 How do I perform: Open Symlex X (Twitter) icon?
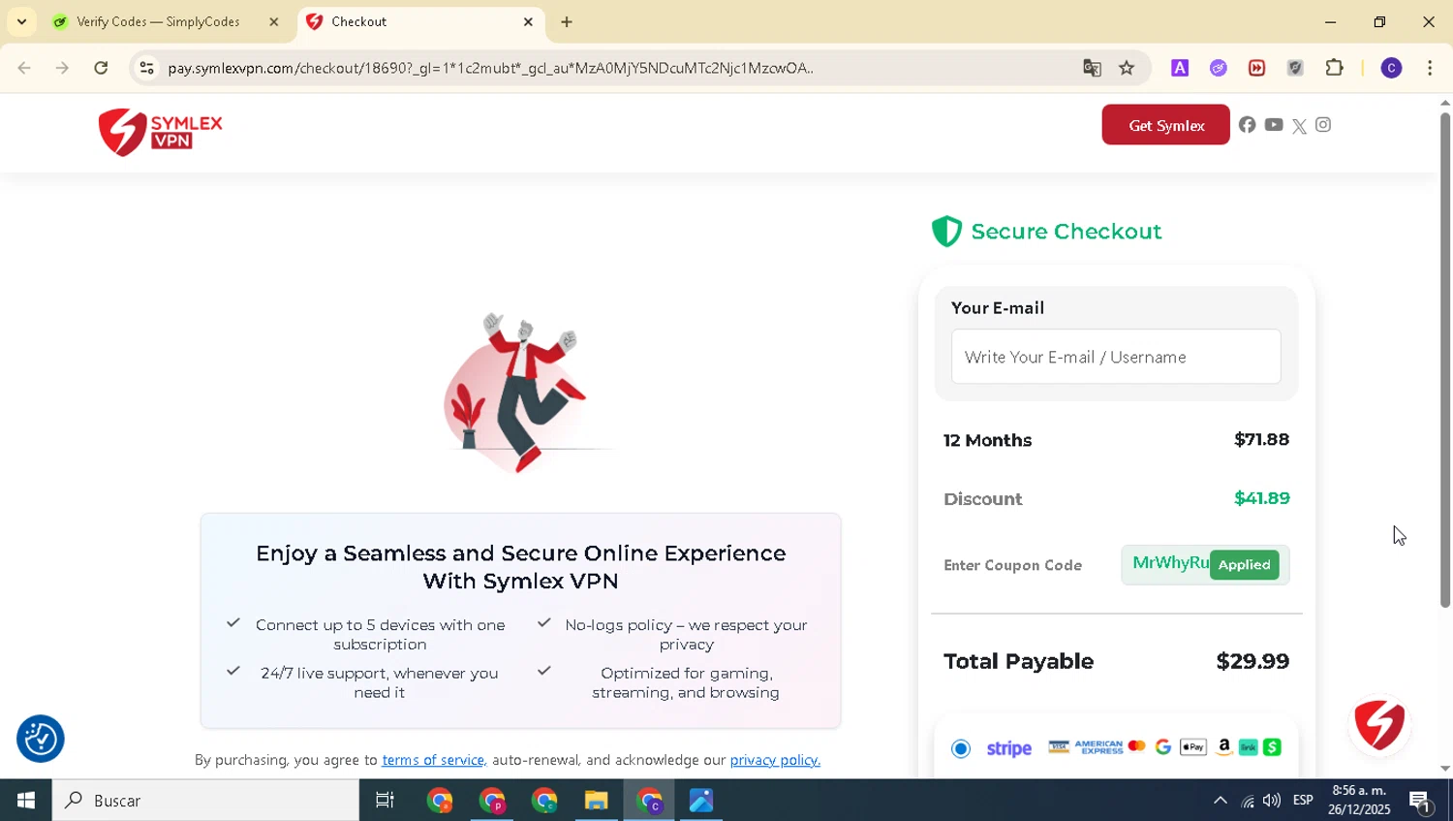coord(1299,126)
